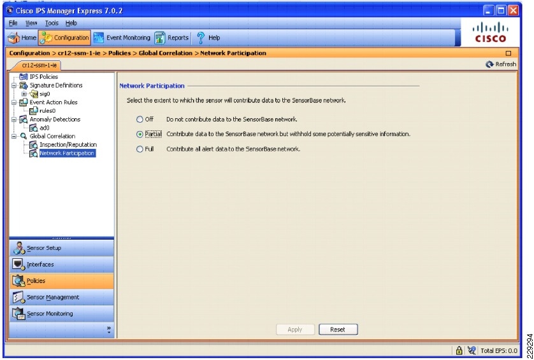Select IPS Policies tree item
Image resolution: width=534 pixels, height=360 pixels.
pos(43,77)
